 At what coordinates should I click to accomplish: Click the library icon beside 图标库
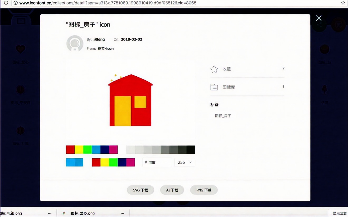[214, 87]
